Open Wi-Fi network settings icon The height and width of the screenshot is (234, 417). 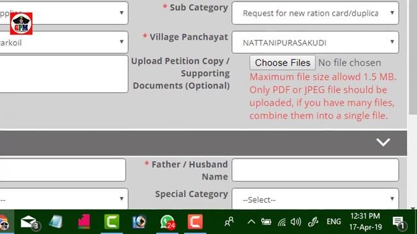pos(281,222)
